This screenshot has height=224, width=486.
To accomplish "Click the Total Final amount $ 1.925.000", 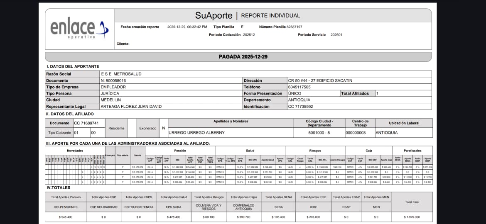I will (411, 217).
